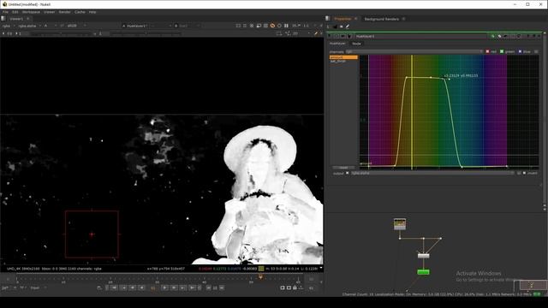Open the Edit menu
The height and width of the screenshot is (308, 548).
pos(15,12)
